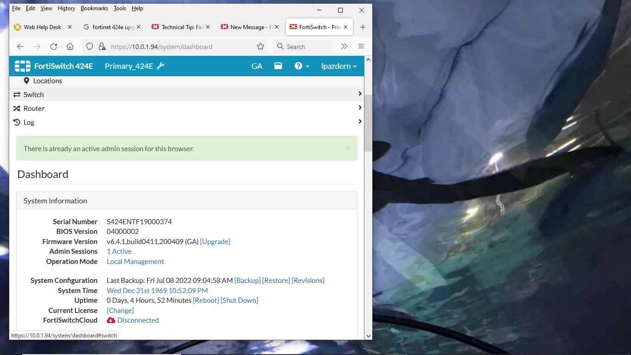
Task: Open the Firefox hamburger application menu
Action: click(361, 47)
